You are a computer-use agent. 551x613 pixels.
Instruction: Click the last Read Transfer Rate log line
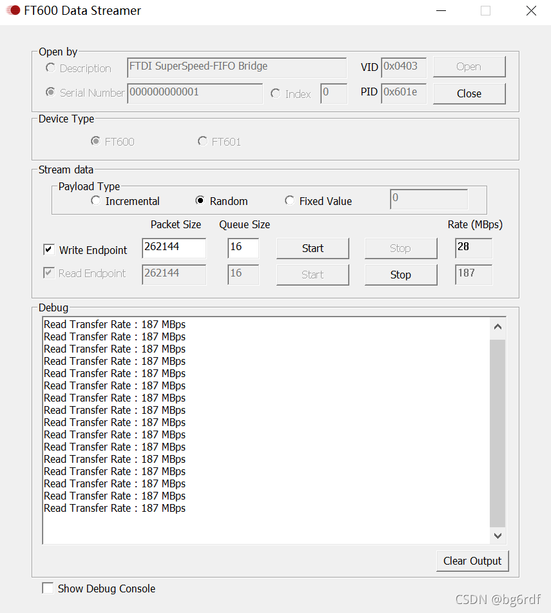pyautogui.click(x=115, y=508)
